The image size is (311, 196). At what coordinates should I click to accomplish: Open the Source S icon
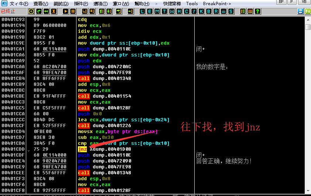pos(231,11)
